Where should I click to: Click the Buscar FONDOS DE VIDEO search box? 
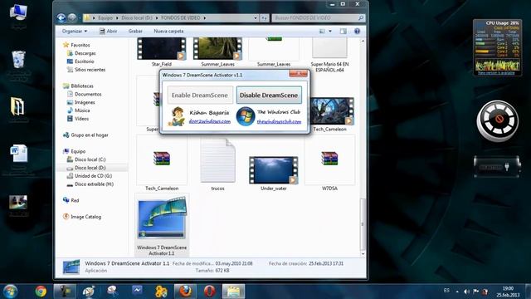(319, 17)
